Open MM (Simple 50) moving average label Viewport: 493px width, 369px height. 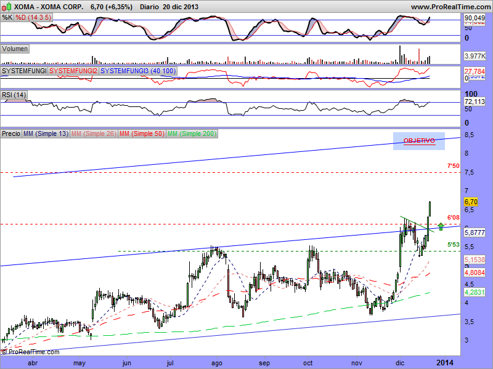(142, 133)
